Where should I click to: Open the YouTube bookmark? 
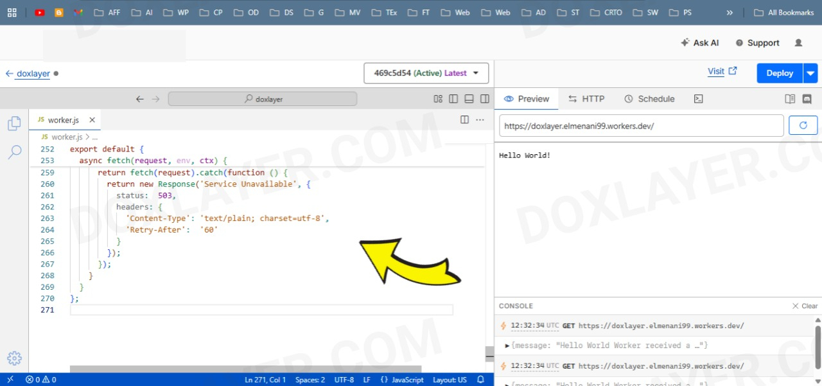[x=40, y=12]
